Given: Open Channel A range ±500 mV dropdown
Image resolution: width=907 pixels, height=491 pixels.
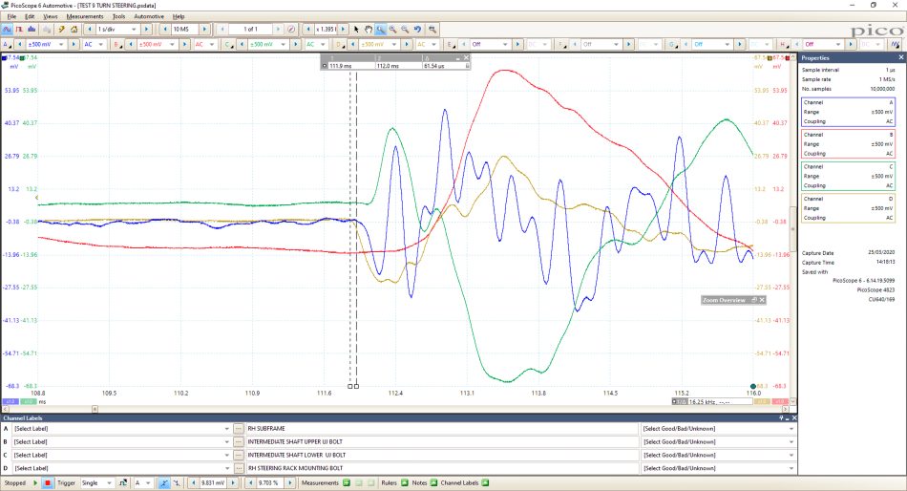Looking at the screenshot, I should click(x=46, y=45).
